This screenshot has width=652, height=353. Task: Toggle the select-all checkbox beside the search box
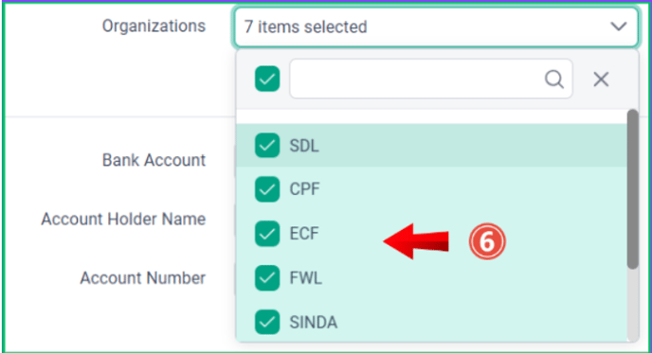267,79
